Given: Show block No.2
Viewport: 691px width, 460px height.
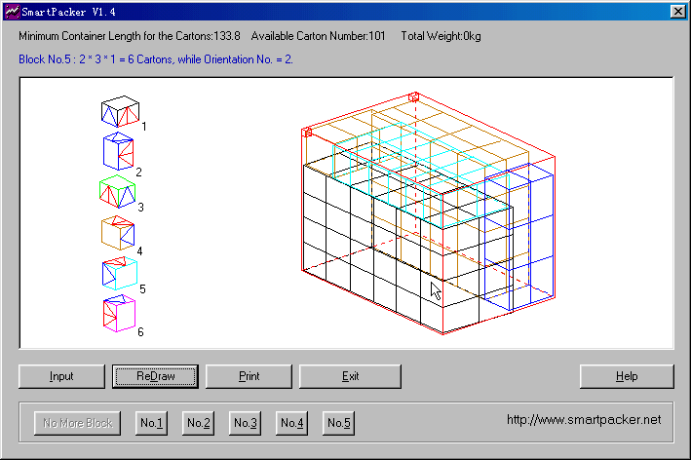Looking at the screenshot, I should (198, 423).
